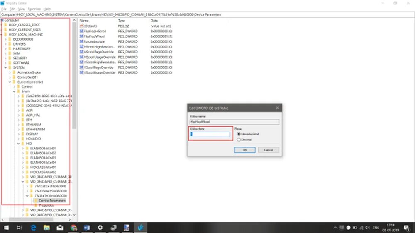Click the FlipFlopHScroll DWORD value icon

tap(81, 31)
